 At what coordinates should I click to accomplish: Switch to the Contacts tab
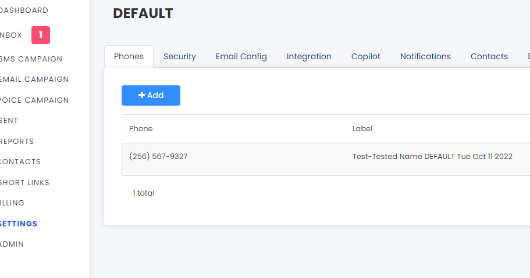489,56
